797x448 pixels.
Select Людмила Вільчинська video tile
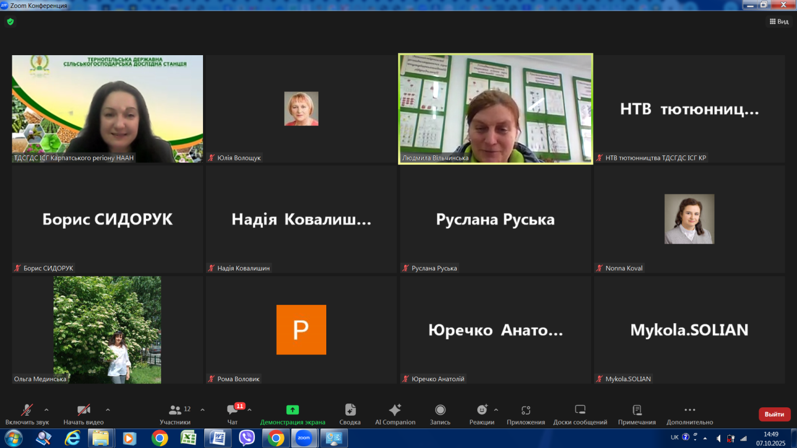pyautogui.click(x=495, y=109)
